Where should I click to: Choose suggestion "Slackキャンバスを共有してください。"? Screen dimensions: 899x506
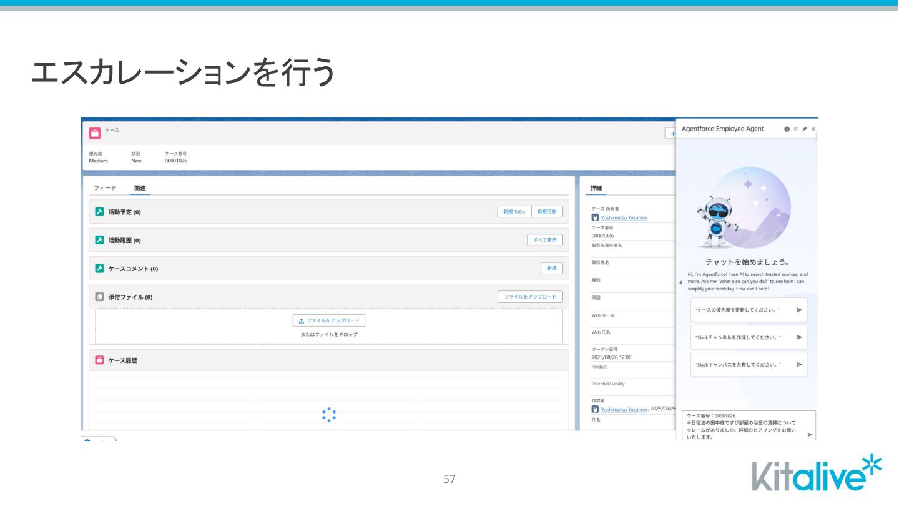coord(749,365)
